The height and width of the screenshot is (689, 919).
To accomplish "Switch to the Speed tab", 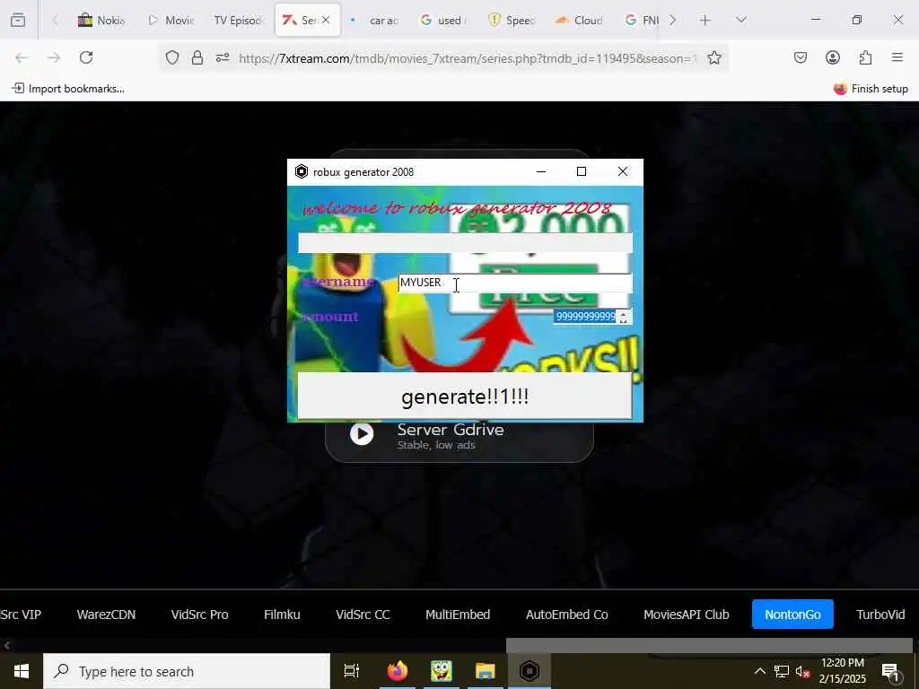I will 512,21.
